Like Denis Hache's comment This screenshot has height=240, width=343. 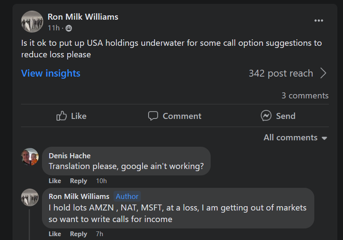pos(55,181)
